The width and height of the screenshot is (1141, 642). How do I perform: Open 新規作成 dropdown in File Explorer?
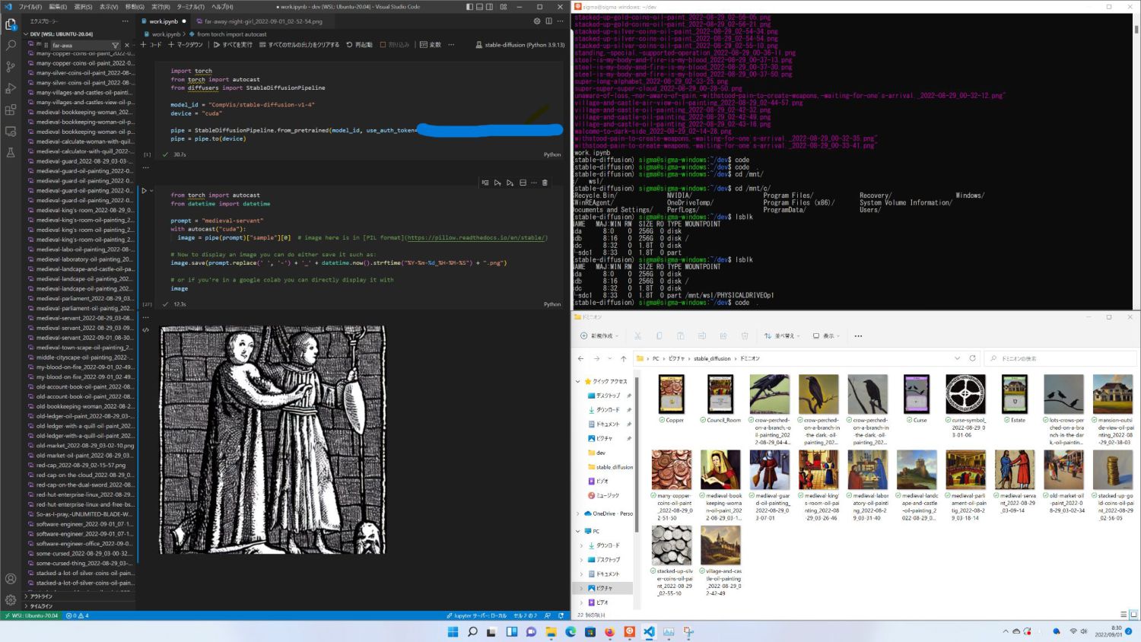tap(599, 335)
